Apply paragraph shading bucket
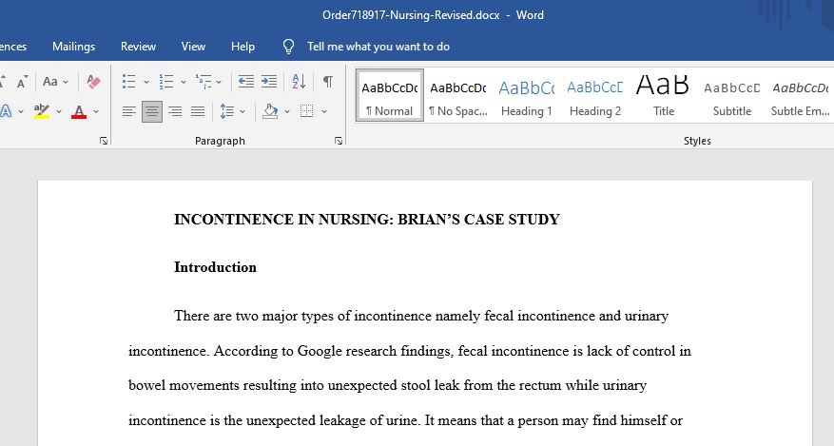The width and height of the screenshot is (834, 446). point(271,111)
